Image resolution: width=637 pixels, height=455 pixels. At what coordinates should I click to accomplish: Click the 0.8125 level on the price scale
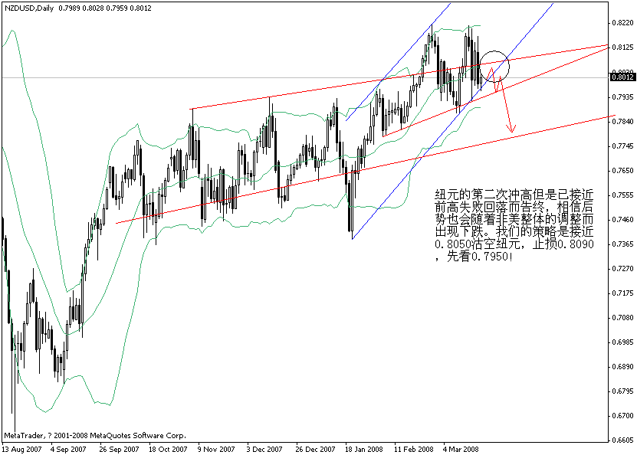(x=624, y=46)
